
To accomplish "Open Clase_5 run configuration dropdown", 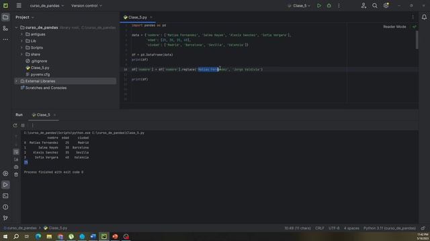I will 299,6.
